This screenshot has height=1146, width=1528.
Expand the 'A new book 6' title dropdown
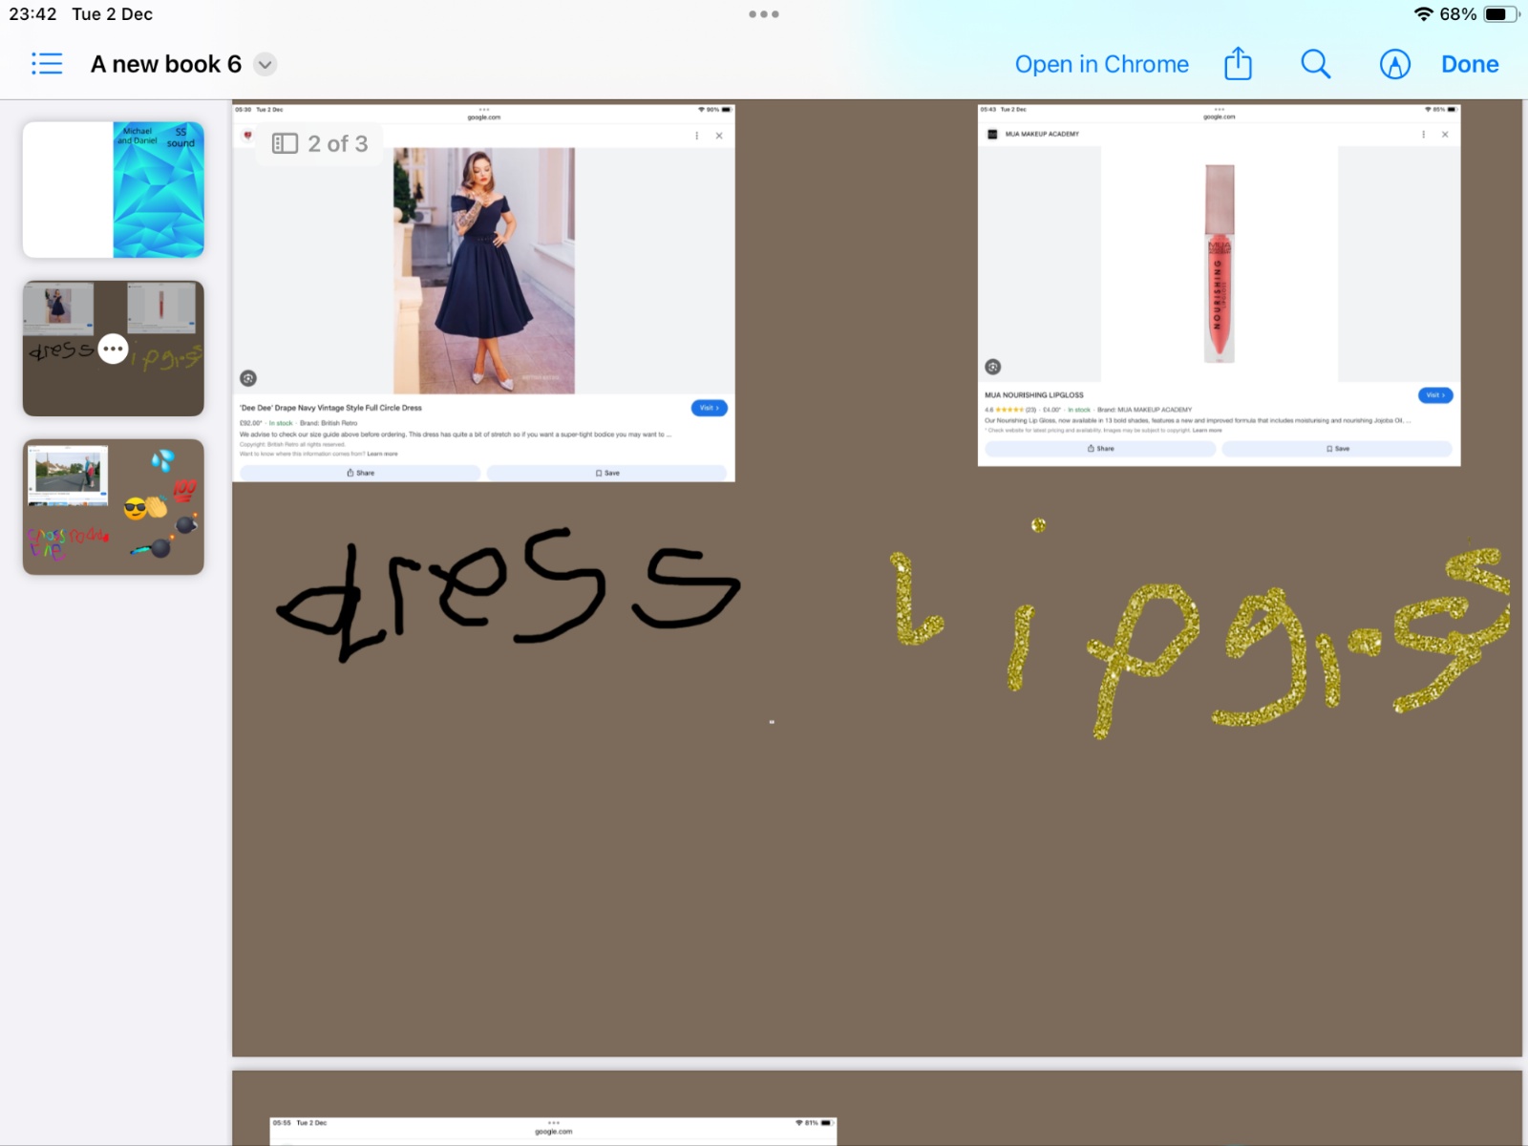pos(265,65)
